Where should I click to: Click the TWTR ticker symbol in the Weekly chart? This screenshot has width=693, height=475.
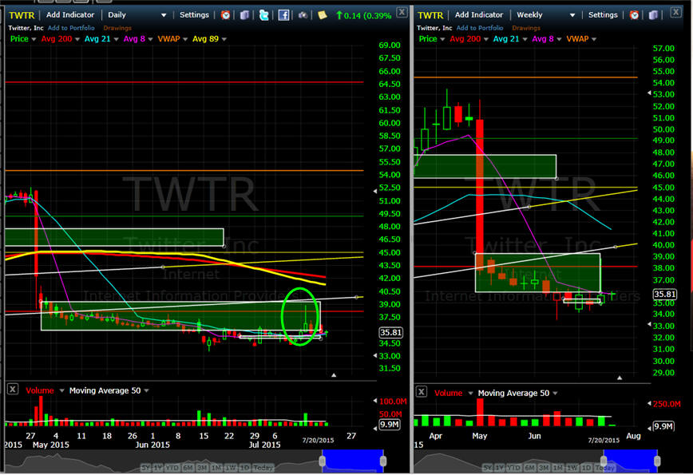point(430,15)
